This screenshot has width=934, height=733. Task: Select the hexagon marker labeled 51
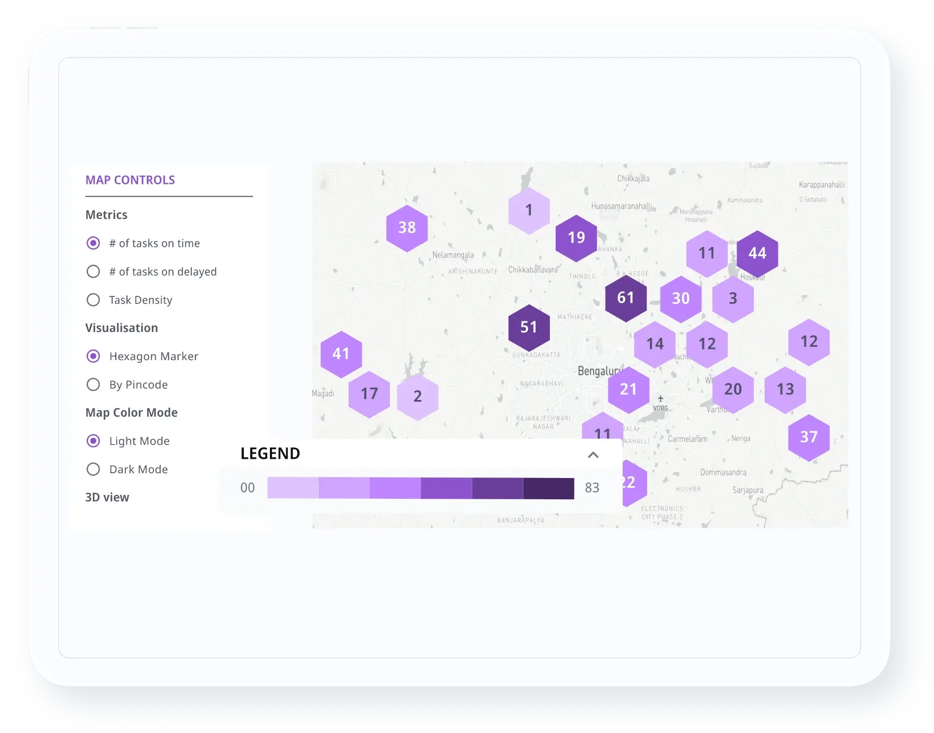[529, 327]
